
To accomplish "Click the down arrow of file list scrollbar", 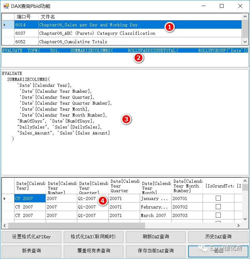I will (x=245, y=42).
